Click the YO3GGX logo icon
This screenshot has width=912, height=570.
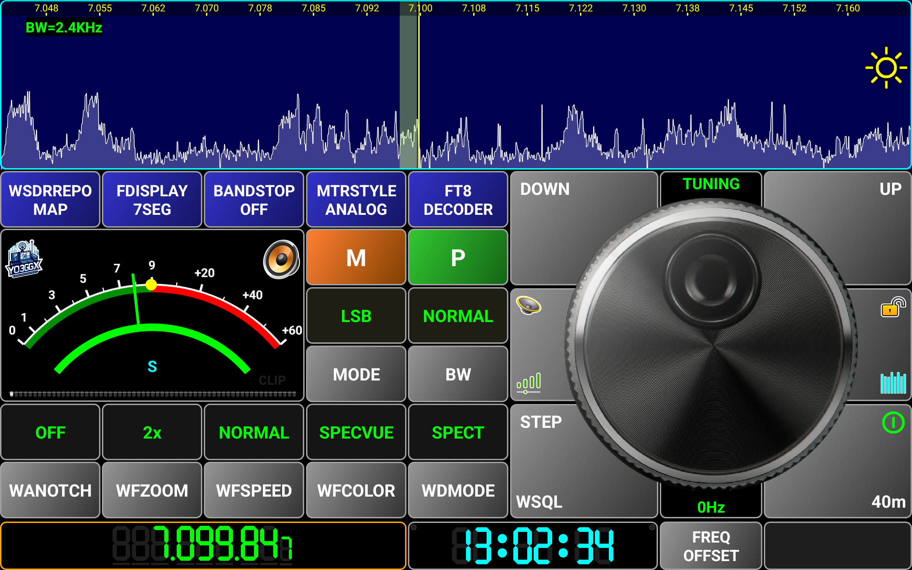point(24,259)
